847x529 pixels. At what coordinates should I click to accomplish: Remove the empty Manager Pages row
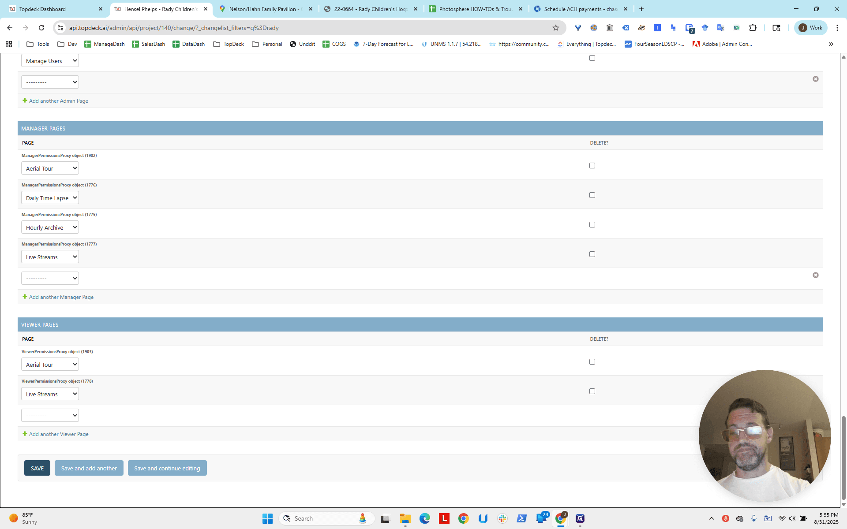[815, 275]
